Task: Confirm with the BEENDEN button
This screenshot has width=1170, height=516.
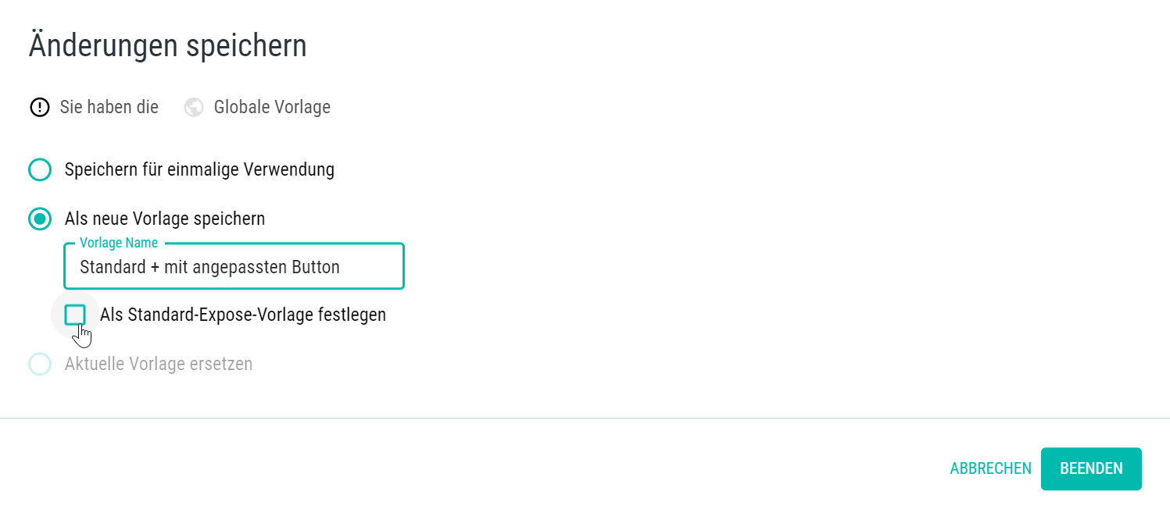Action: point(1091,468)
